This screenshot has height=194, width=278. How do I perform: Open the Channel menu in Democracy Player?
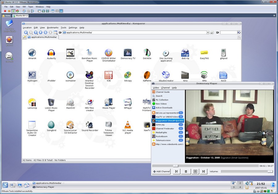166,88
